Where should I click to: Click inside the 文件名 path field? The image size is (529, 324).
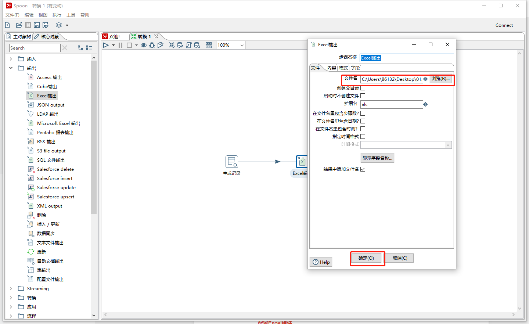pyautogui.click(x=391, y=79)
